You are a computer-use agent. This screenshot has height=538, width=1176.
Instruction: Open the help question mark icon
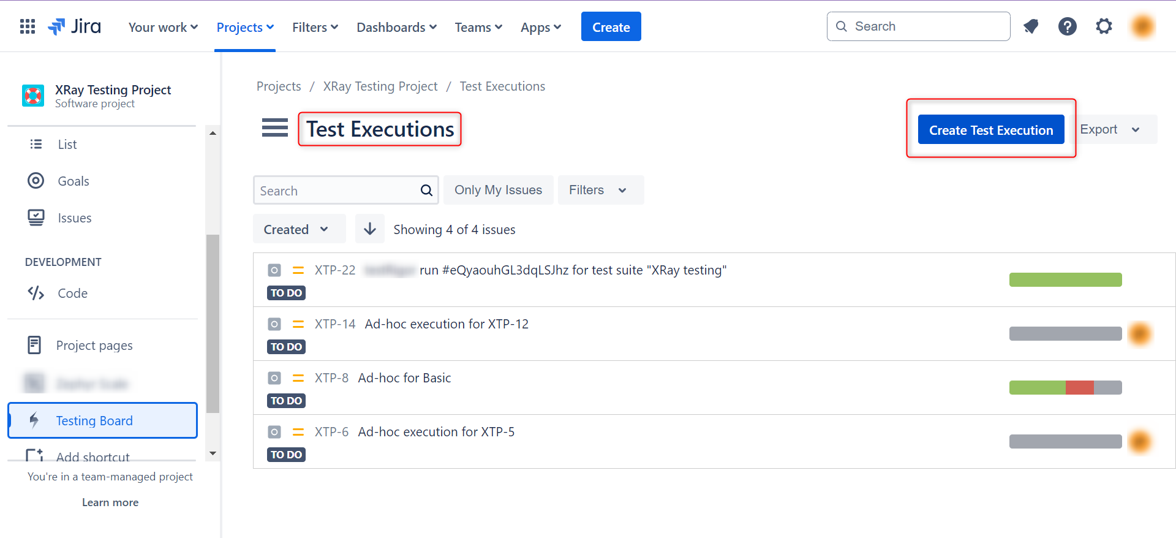coord(1067,26)
